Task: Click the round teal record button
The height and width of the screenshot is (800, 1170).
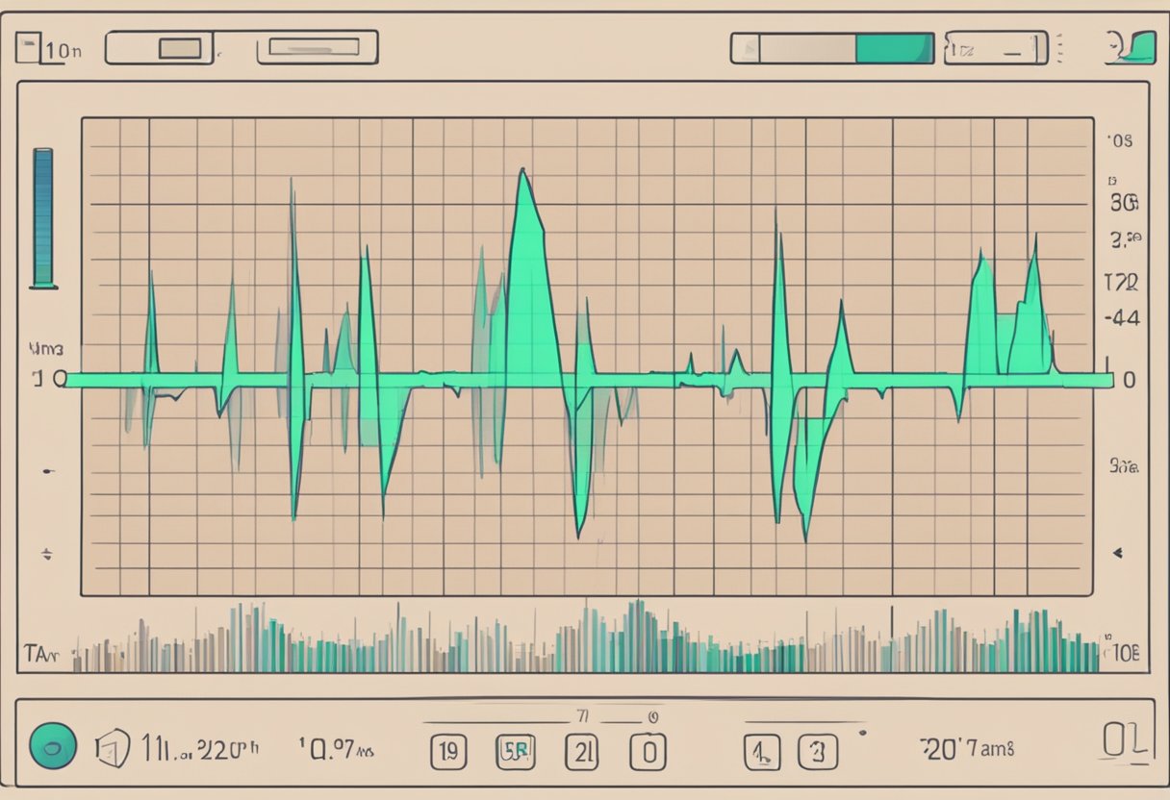Action: pyautogui.click(x=52, y=746)
